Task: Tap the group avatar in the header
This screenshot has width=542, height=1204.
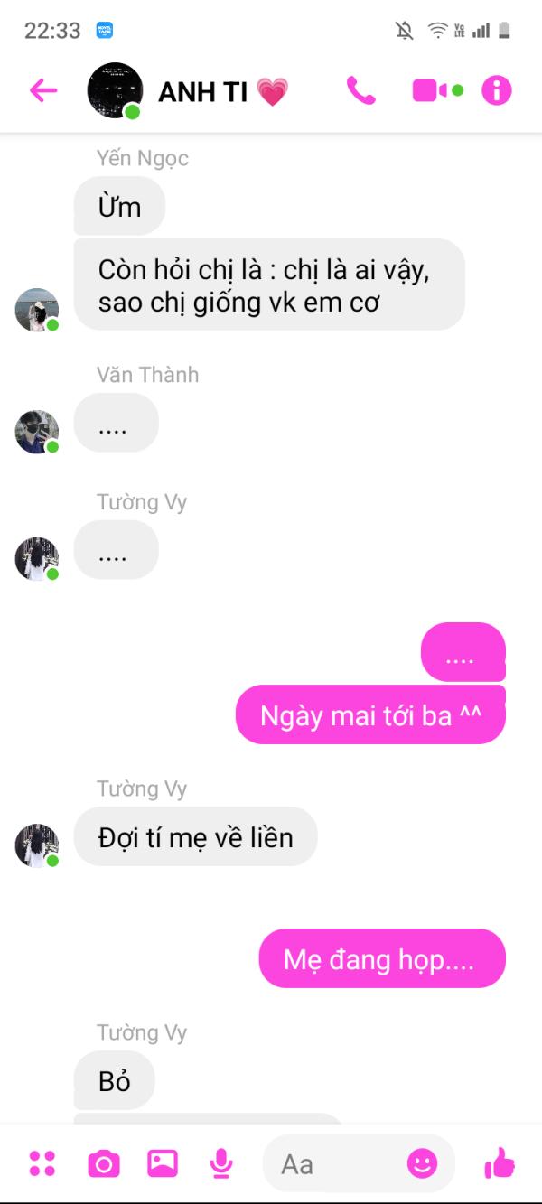Action: point(115,90)
